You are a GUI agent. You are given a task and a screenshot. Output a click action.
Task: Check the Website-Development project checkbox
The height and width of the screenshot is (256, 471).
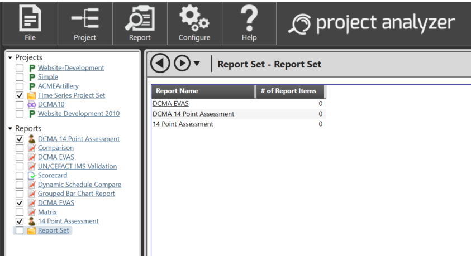(x=20, y=68)
